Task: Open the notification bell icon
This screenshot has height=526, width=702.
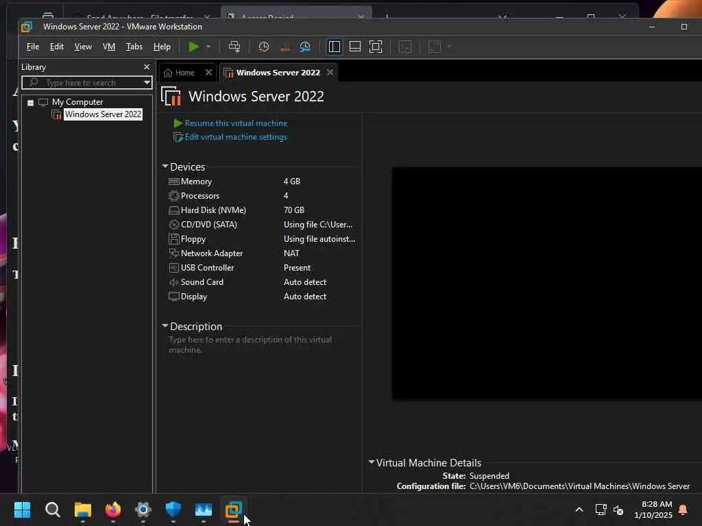Action: [x=683, y=510]
